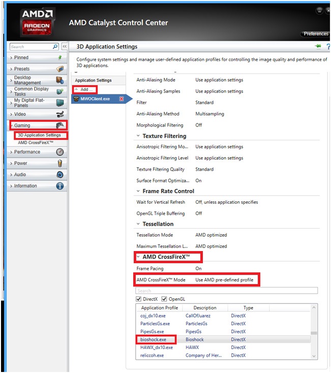Viewport: 331px width, 373px height.
Task: Select reliccoh.exe in the profile list
Action: pos(152,355)
